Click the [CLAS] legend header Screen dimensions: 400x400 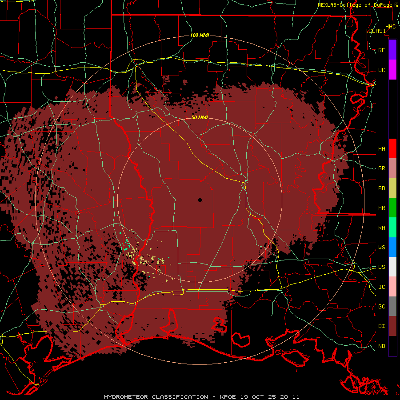[x=376, y=31]
